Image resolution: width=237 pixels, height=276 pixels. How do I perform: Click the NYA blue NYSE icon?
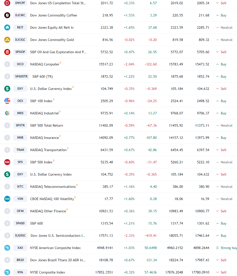pyautogui.click(x=7, y=272)
